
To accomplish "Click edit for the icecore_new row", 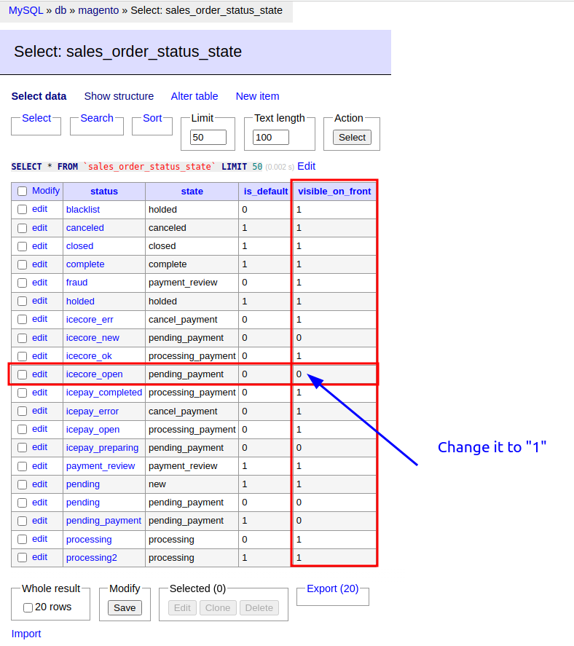I will (x=39, y=337).
